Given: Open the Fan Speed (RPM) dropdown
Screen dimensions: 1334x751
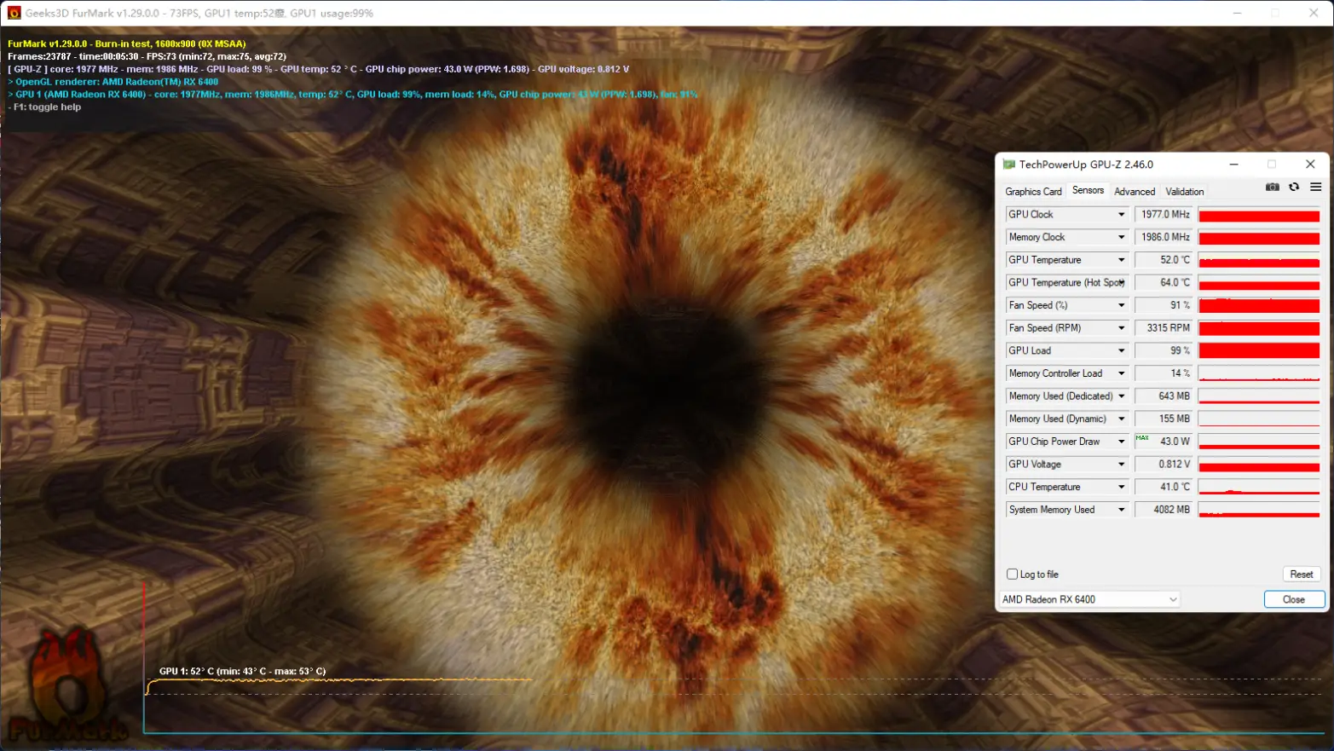Looking at the screenshot, I should click(1121, 328).
